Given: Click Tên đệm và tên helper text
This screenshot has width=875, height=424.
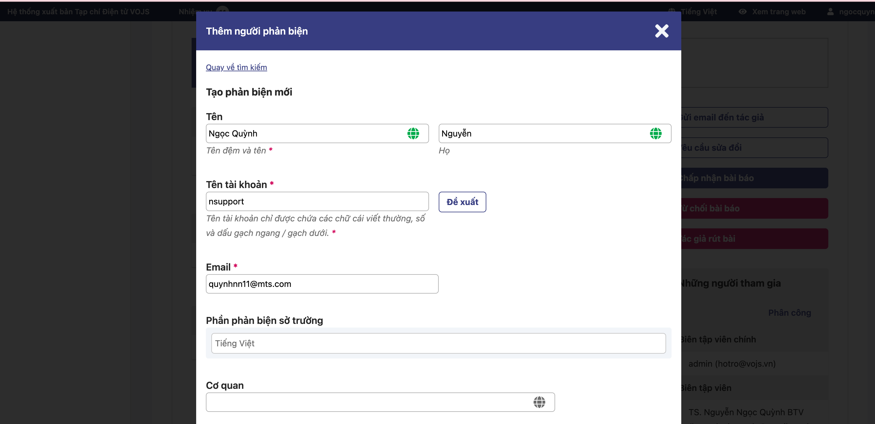Looking at the screenshot, I should tap(236, 150).
